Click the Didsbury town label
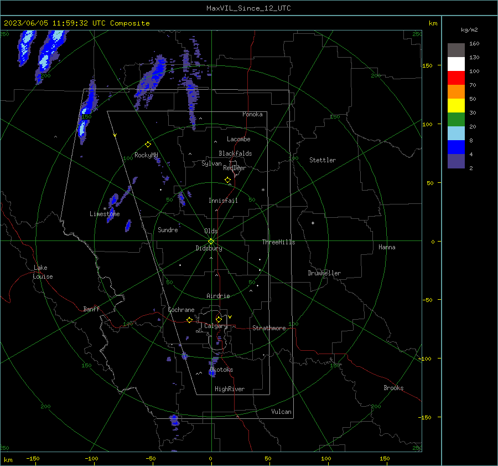 pyautogui.click(x=209, y=248)
